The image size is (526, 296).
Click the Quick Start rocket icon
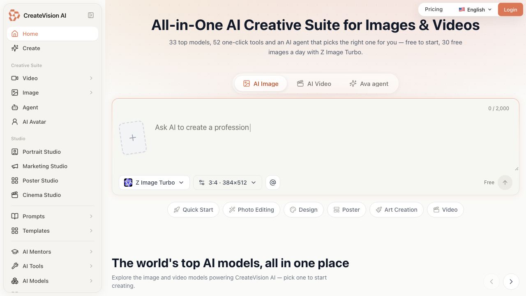coord(177,210)
